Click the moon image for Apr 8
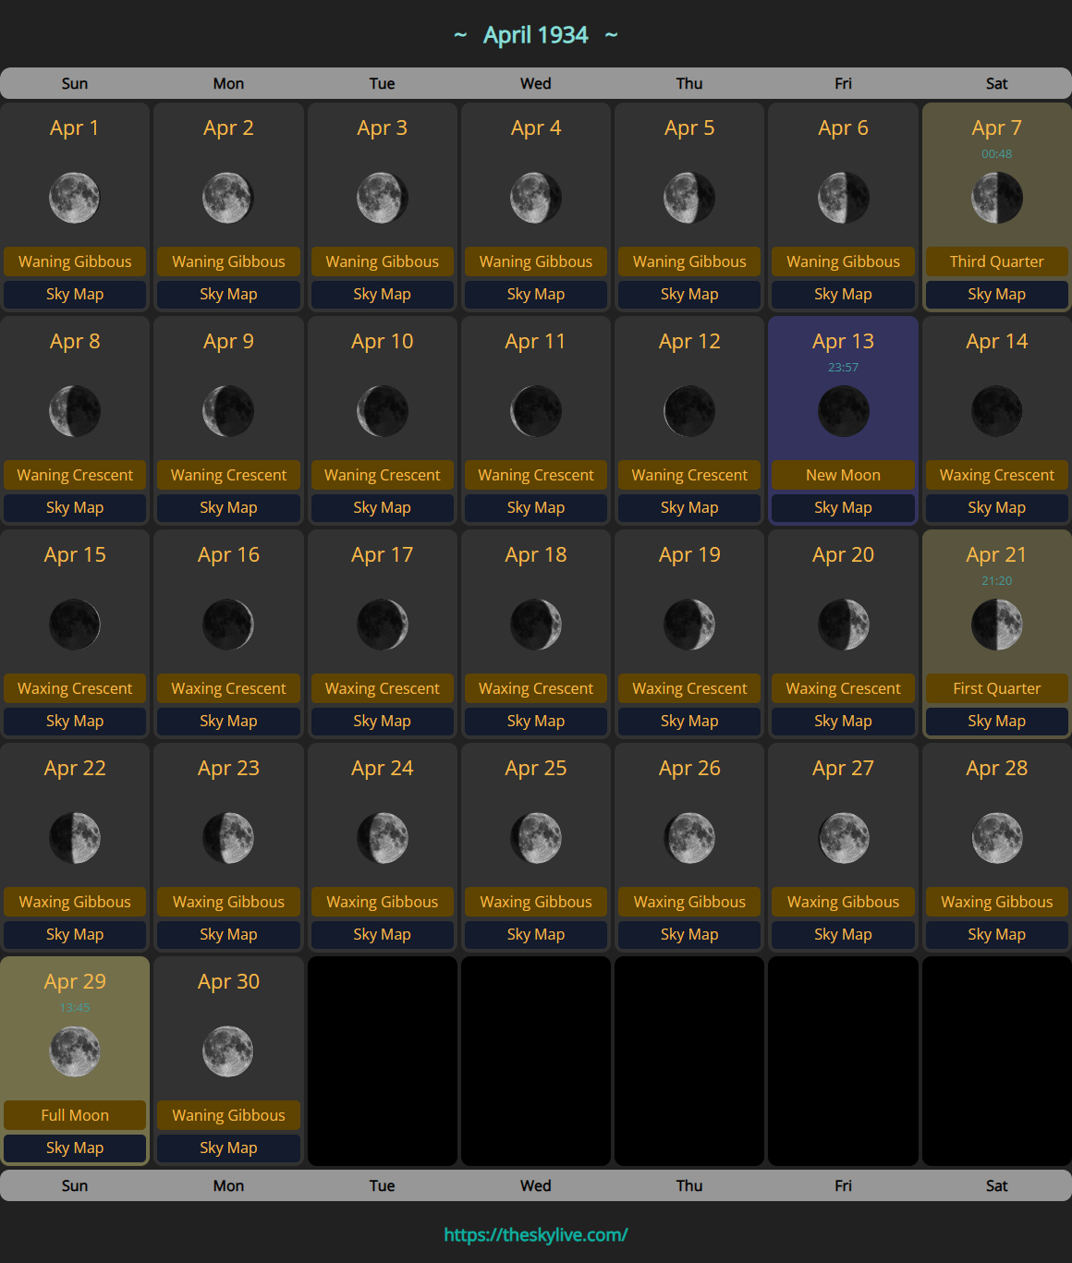1072x1263 pixels. coord(75,411)
